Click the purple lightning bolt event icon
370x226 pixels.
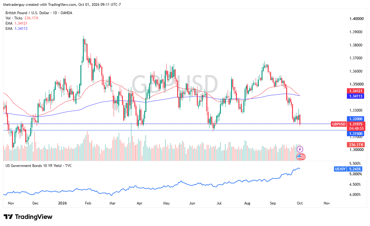tap(300, 149)
